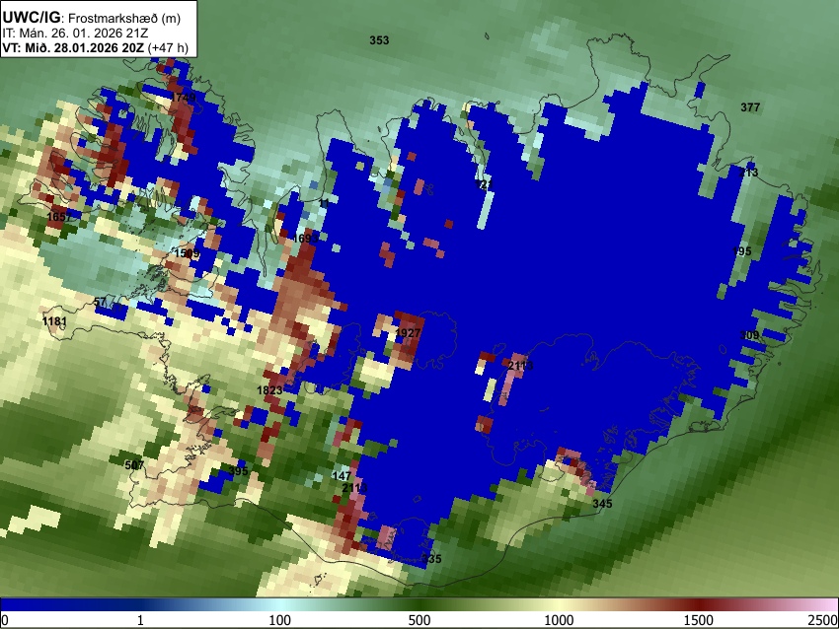Click the 345 value label on map
839x629 pixels.
[602, 504]
